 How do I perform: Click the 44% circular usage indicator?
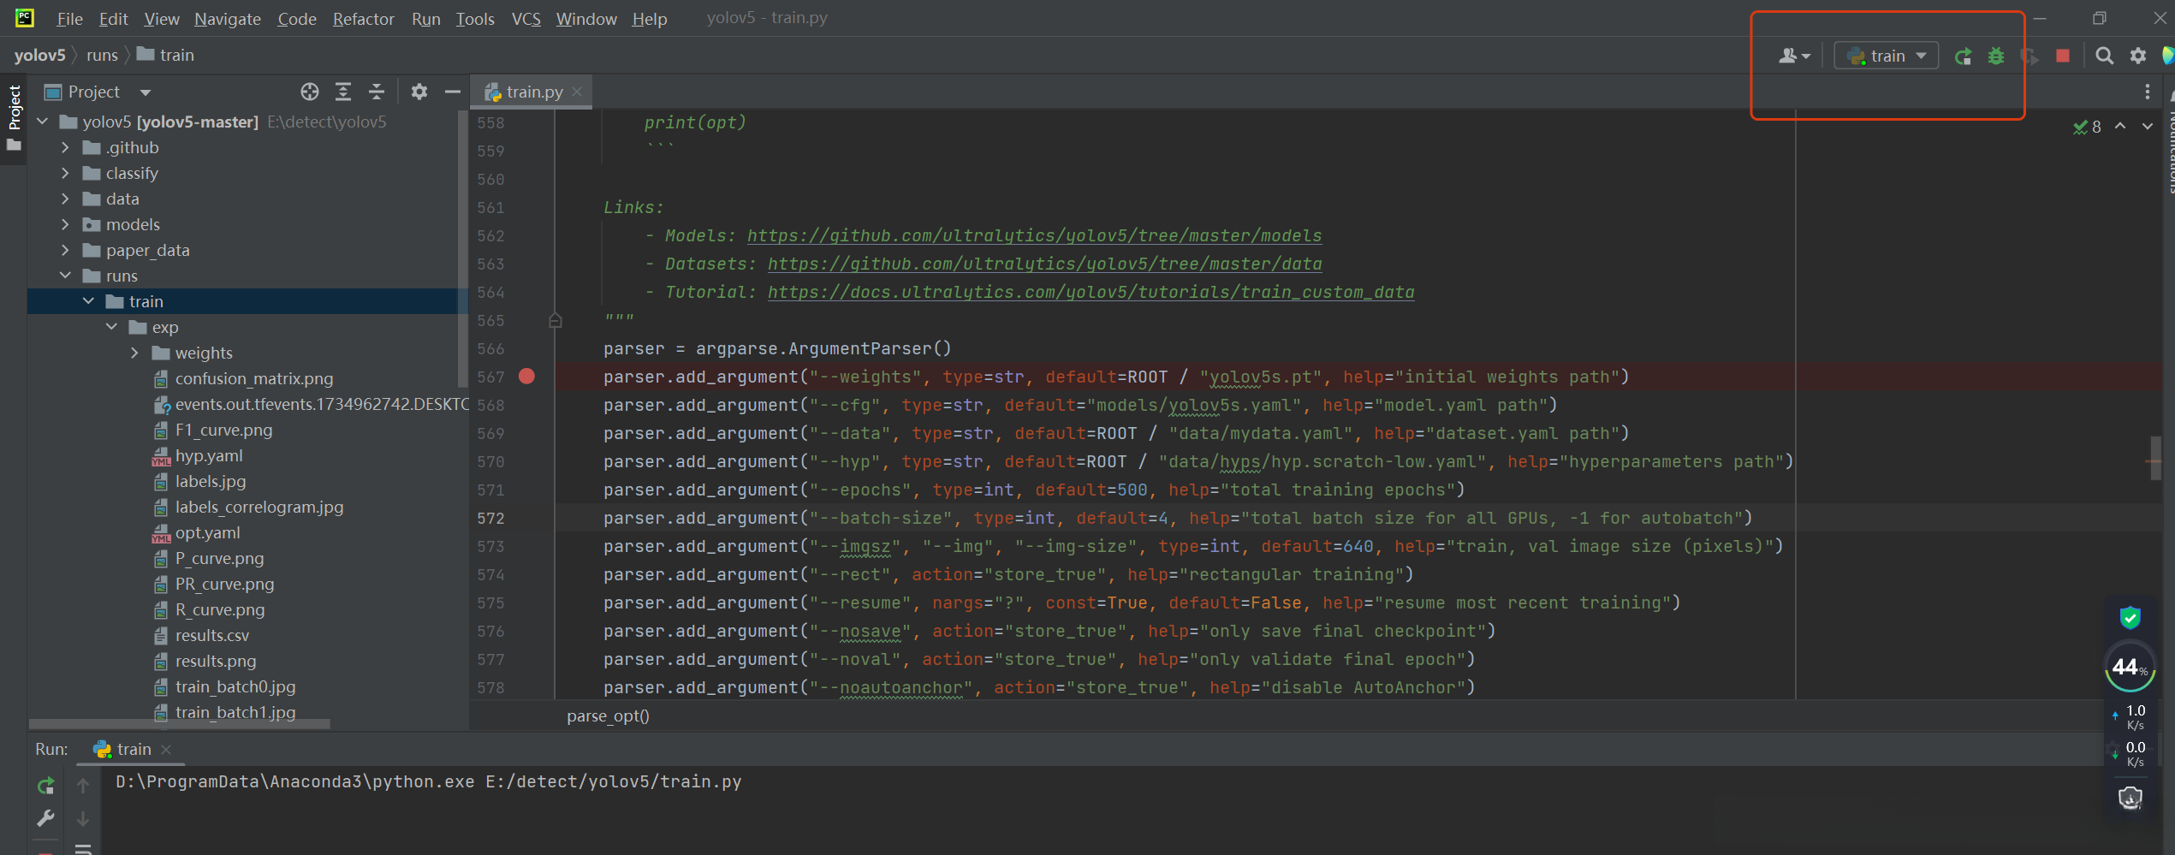pos(2130,667)
